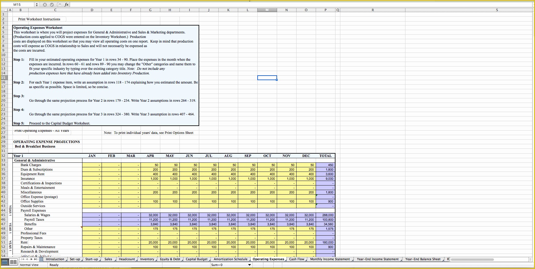The image size is (535, 269).
Task: Open the Year-End Balance Sheet tab
Action: point(423,259)
